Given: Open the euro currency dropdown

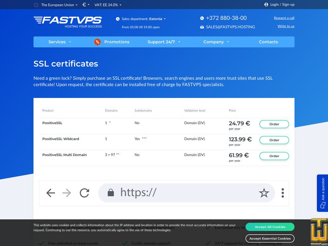Looking at the screenshot, I should pos(86,4).
